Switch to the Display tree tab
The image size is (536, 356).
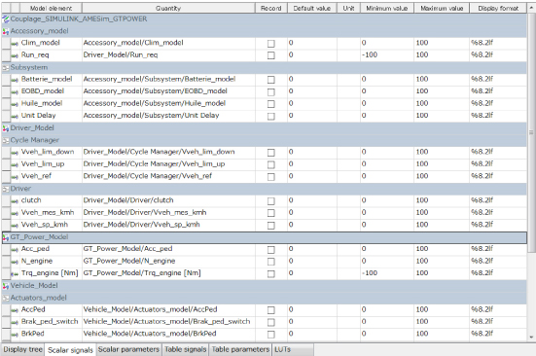(x=23, y=349)
